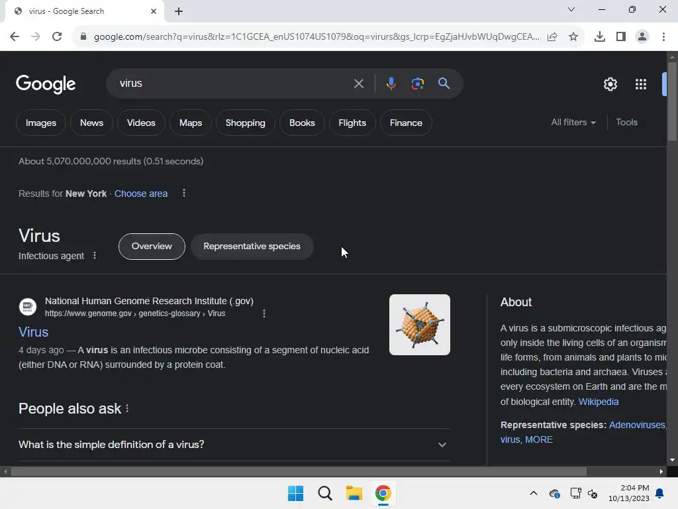Image resolution: width=678 pixels, height=509 pixels.
Task: Open File Explorer from the taskbar
Action: click(354, 493)
